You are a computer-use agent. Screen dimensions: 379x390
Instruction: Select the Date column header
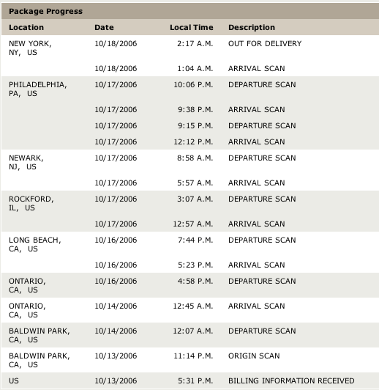pos(104,27)
